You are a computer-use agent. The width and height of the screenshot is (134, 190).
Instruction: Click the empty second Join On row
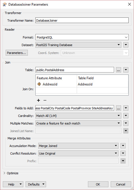tap(82, 91)
